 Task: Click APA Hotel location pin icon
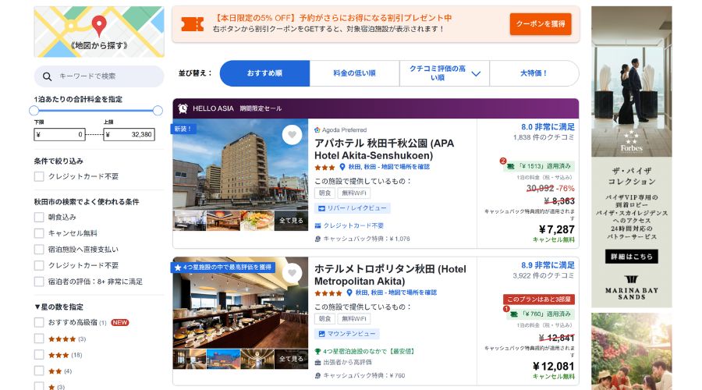(342, 167)
